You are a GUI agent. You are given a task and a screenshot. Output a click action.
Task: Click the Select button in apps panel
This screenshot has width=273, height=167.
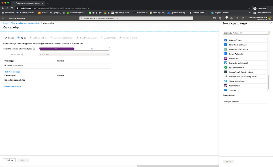pos(228,162)
